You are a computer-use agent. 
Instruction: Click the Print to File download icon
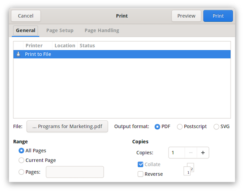click(x=18, y=54)
